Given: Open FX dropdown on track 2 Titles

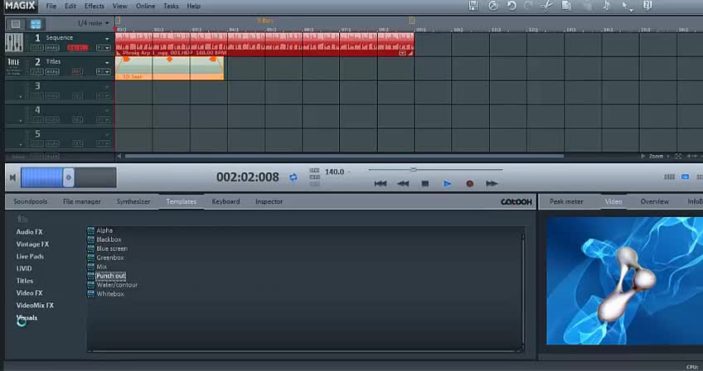Looking at the screenshot, I should click(103, 72).
